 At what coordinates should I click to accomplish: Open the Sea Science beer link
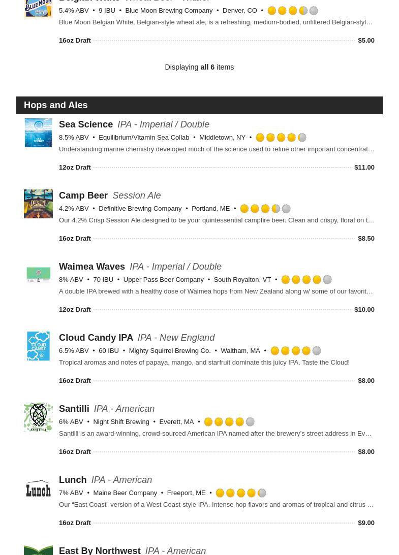click(86, 124)
